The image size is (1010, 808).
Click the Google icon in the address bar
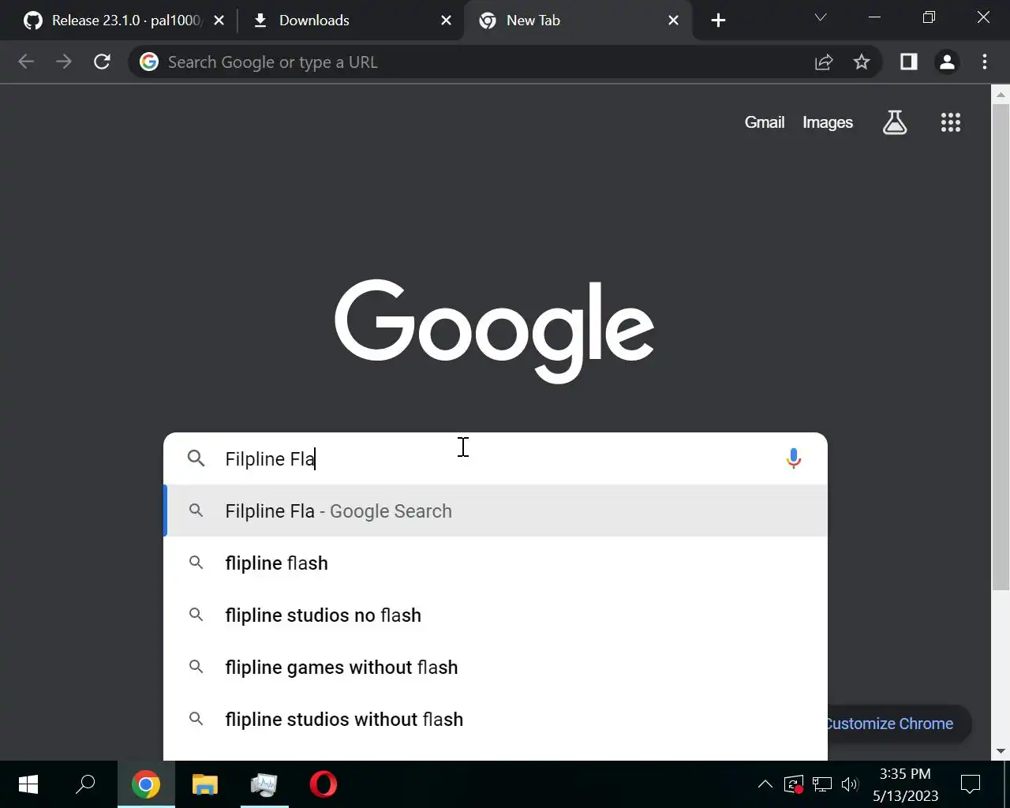coord(149,62)
